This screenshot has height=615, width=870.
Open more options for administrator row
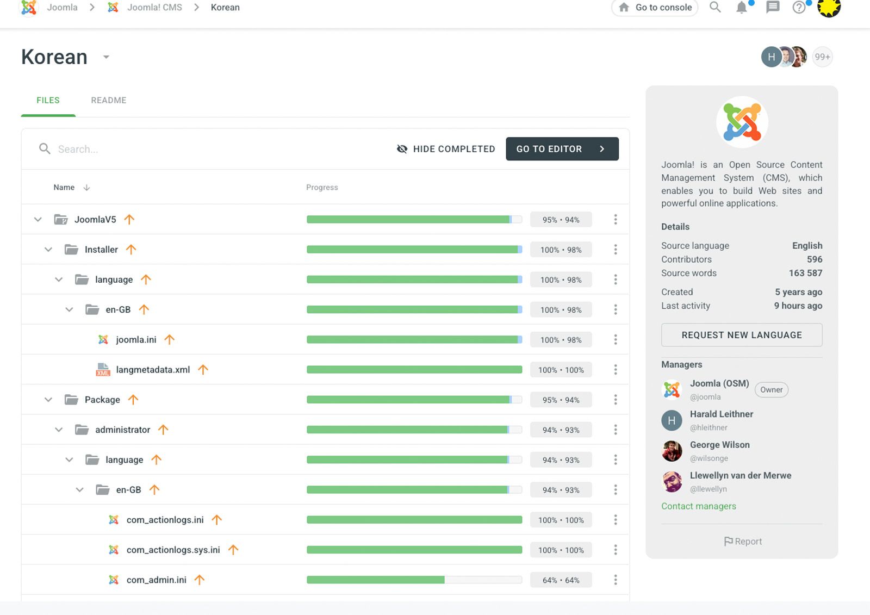pyautogui.click(x=615, y=430)
